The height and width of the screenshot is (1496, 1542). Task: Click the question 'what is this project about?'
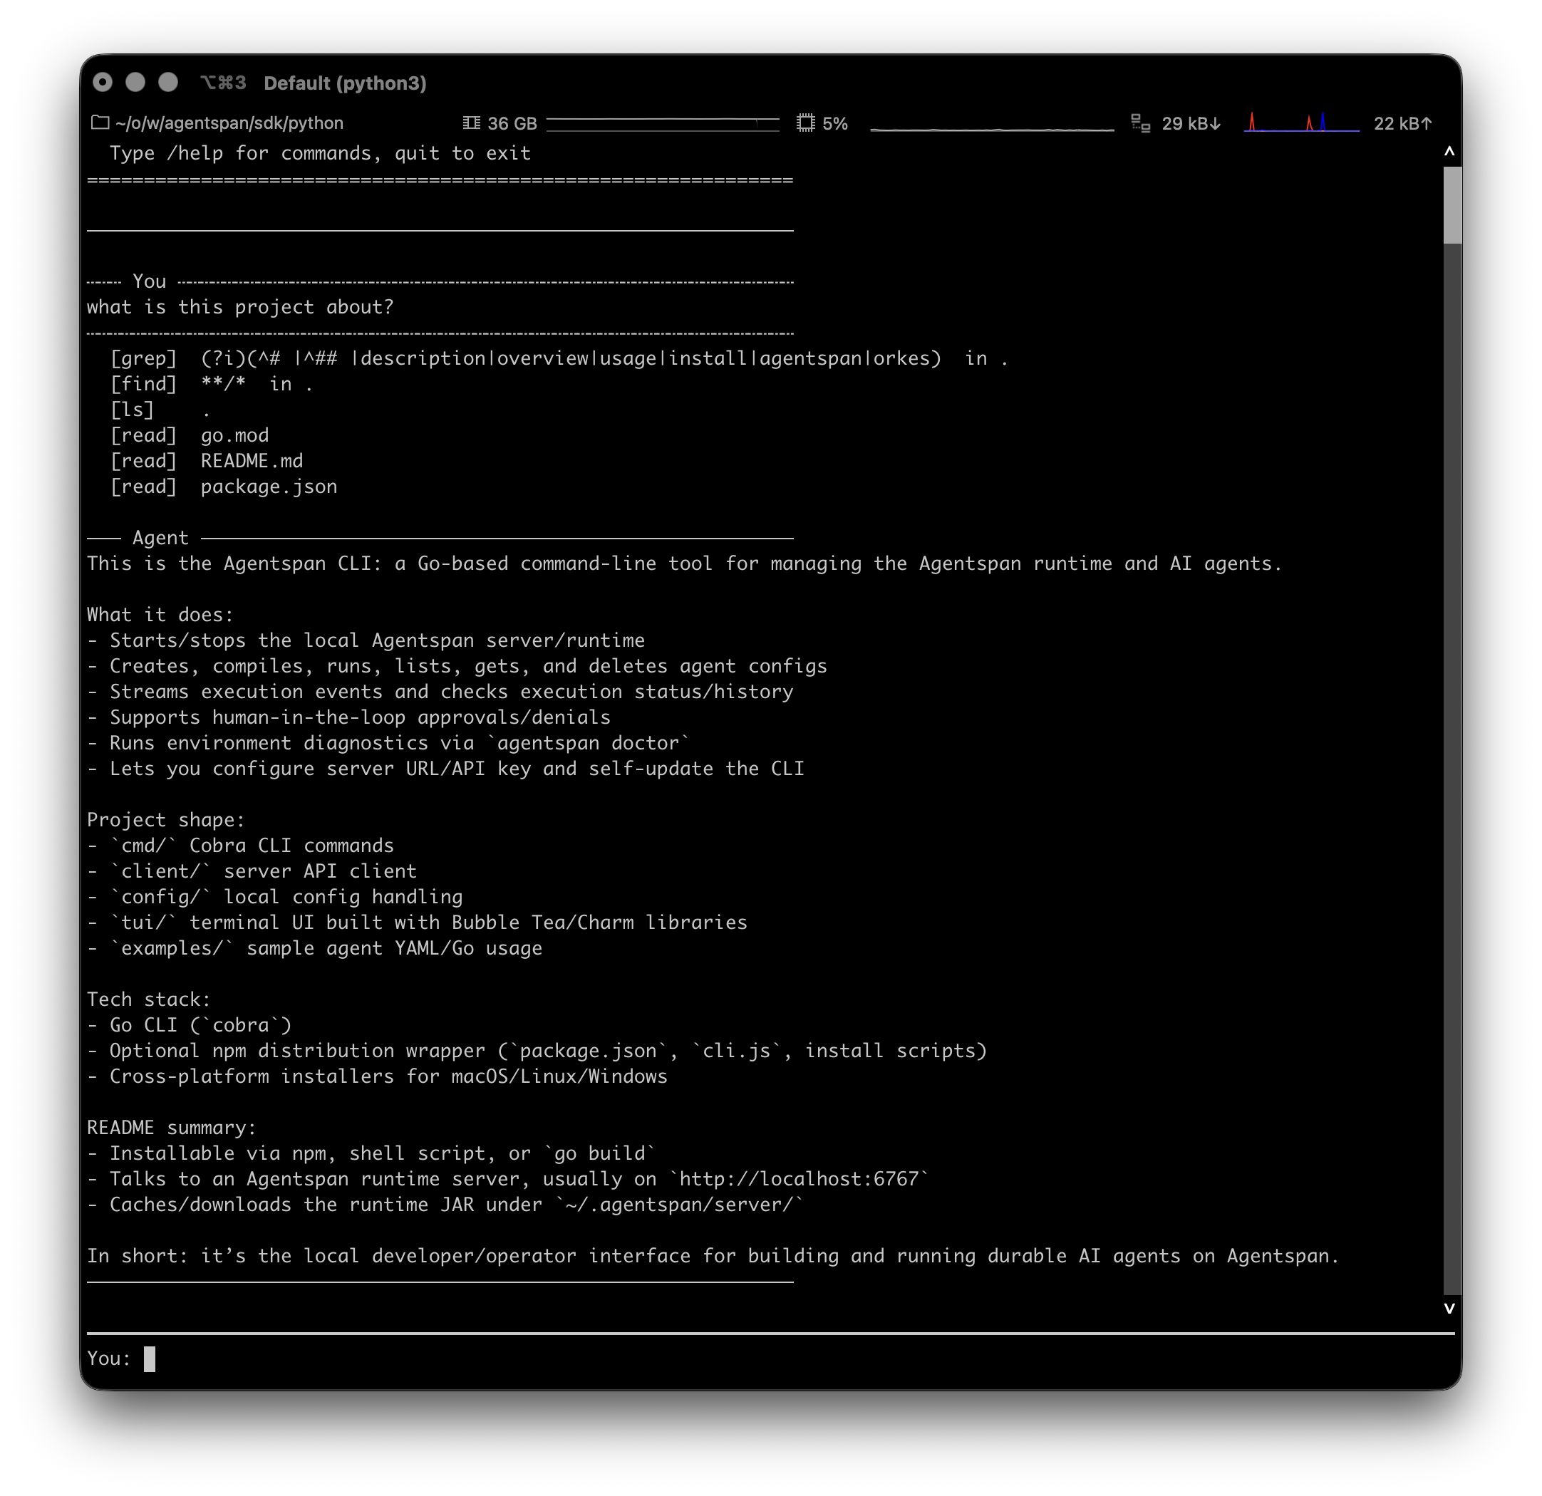pyautogui.click(x=240, y=307)
